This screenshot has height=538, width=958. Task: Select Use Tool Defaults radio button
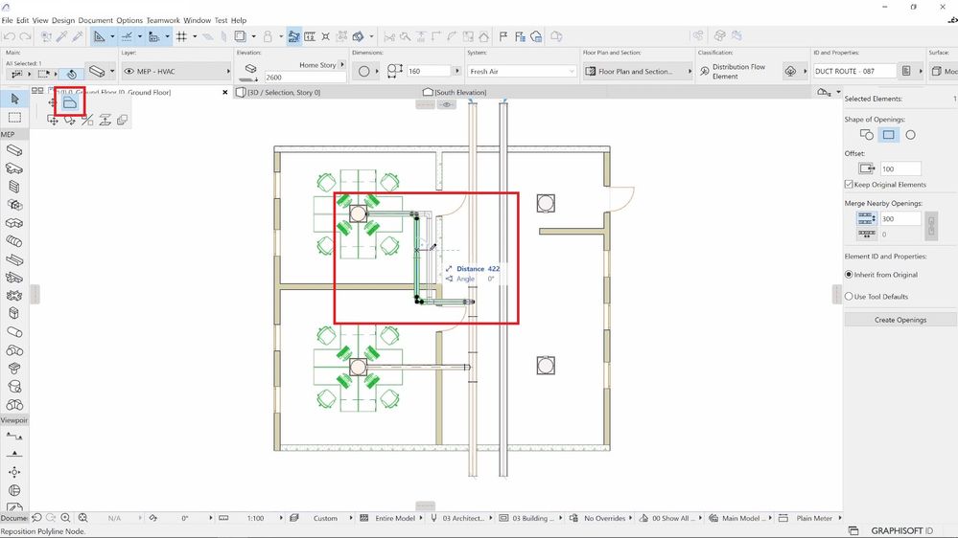tap(849, 297)
